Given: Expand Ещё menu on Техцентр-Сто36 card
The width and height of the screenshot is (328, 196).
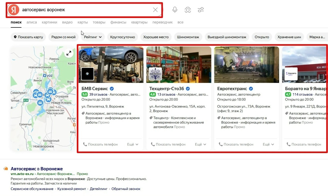Looking at the screenshot, I should coord(200,144).
